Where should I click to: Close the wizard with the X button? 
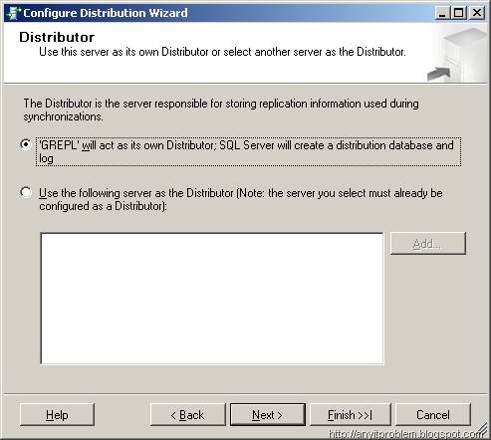point(477,13)
